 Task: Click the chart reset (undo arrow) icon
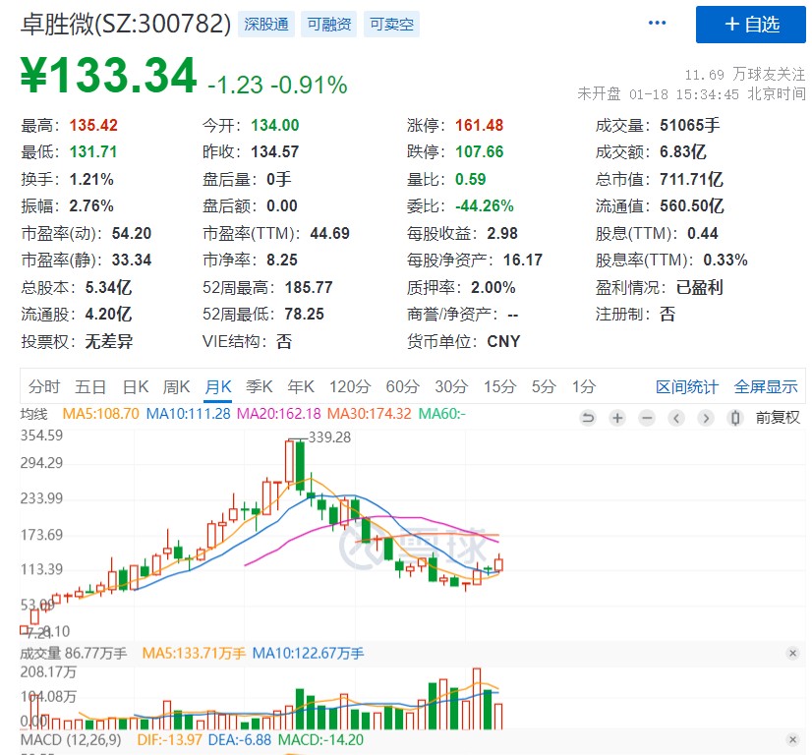tap(588, 418)
